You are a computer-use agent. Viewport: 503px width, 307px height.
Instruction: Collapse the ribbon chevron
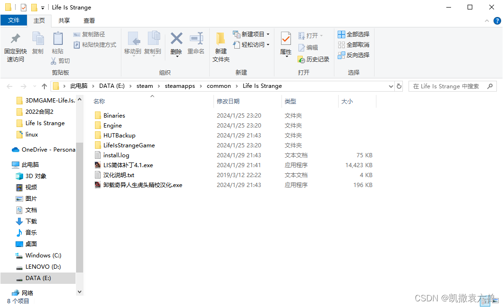click(486, 21)
